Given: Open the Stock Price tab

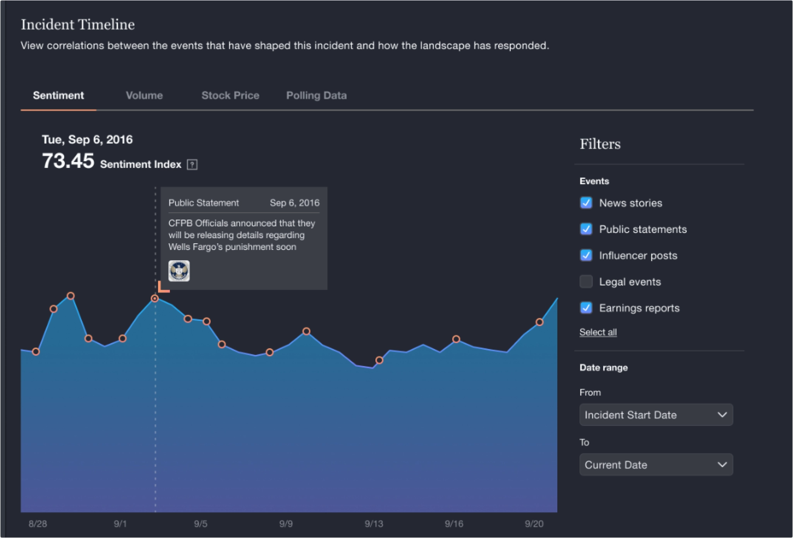Looking at the screenshot, I should pyautogui.click(x=230, y=96).
